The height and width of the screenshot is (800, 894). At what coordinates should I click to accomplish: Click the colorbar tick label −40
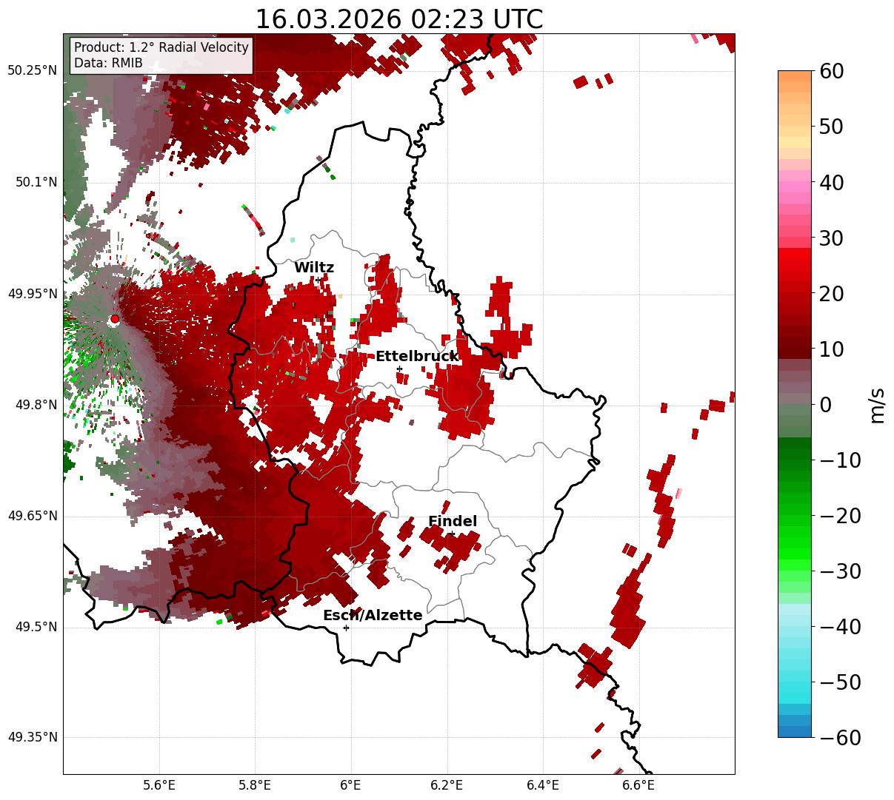pos(840,627)
